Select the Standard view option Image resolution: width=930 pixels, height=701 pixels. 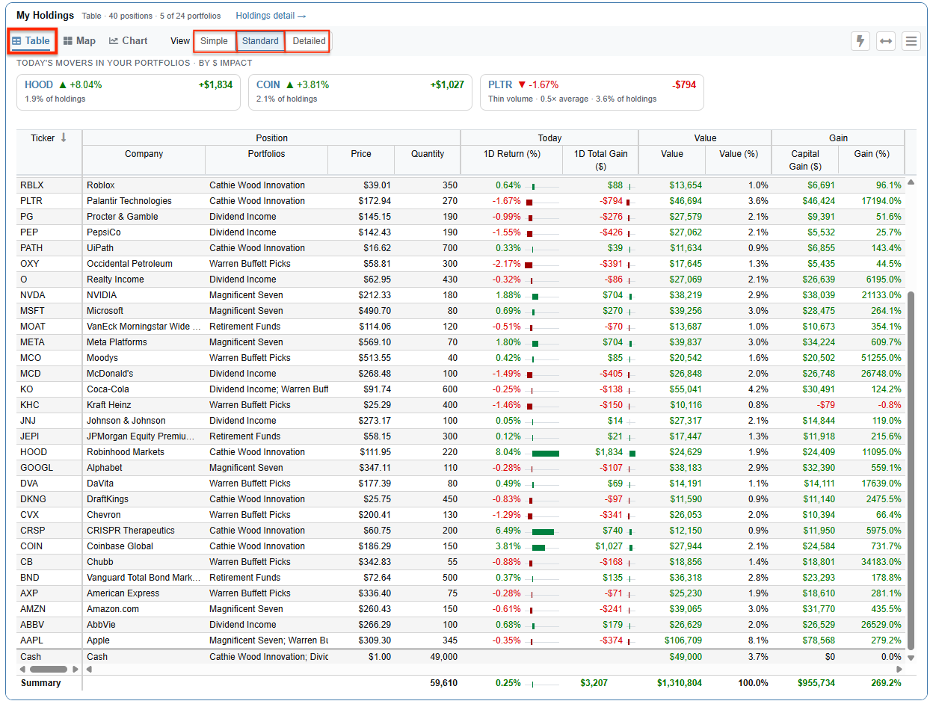(x=260, y=41)
